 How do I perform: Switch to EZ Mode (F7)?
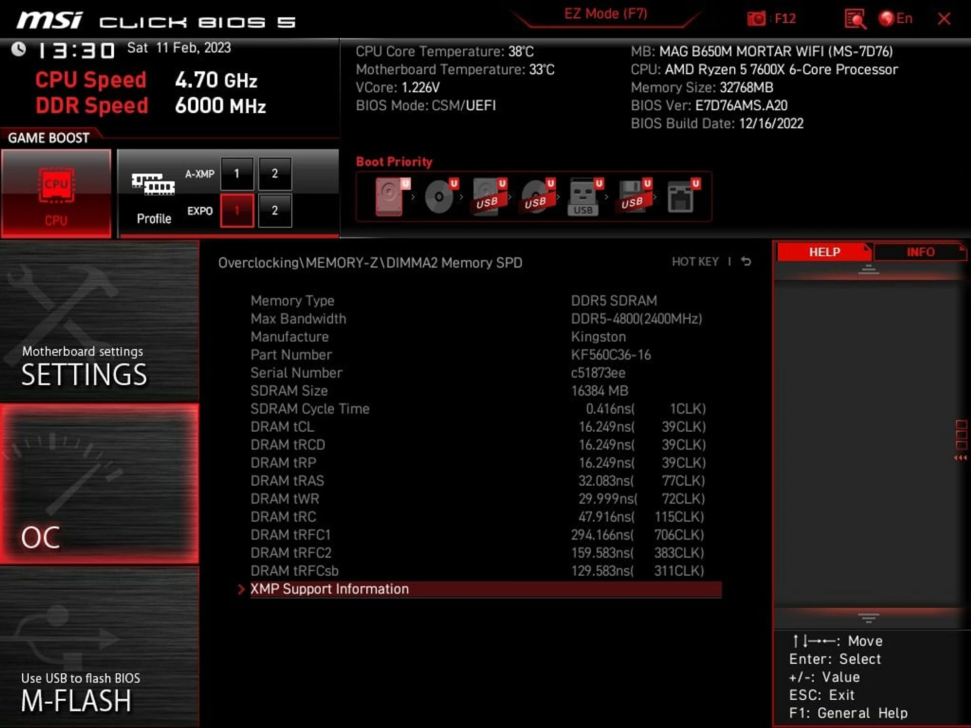(606, 14)
